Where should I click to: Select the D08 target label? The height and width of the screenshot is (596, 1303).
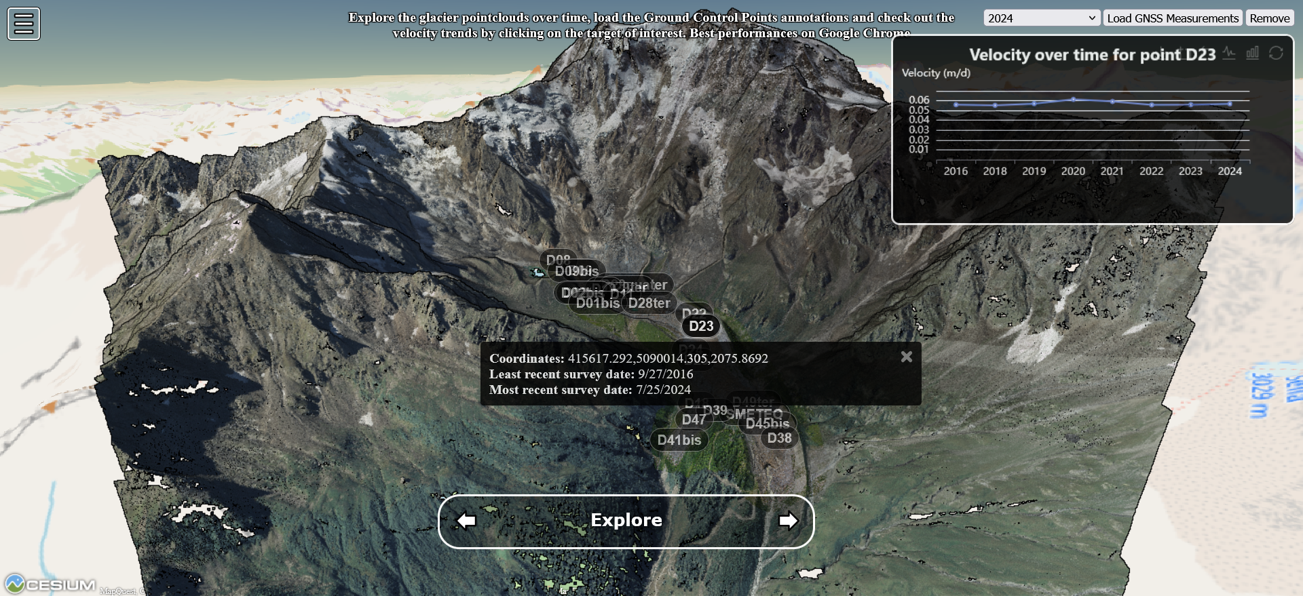[558, 259]
